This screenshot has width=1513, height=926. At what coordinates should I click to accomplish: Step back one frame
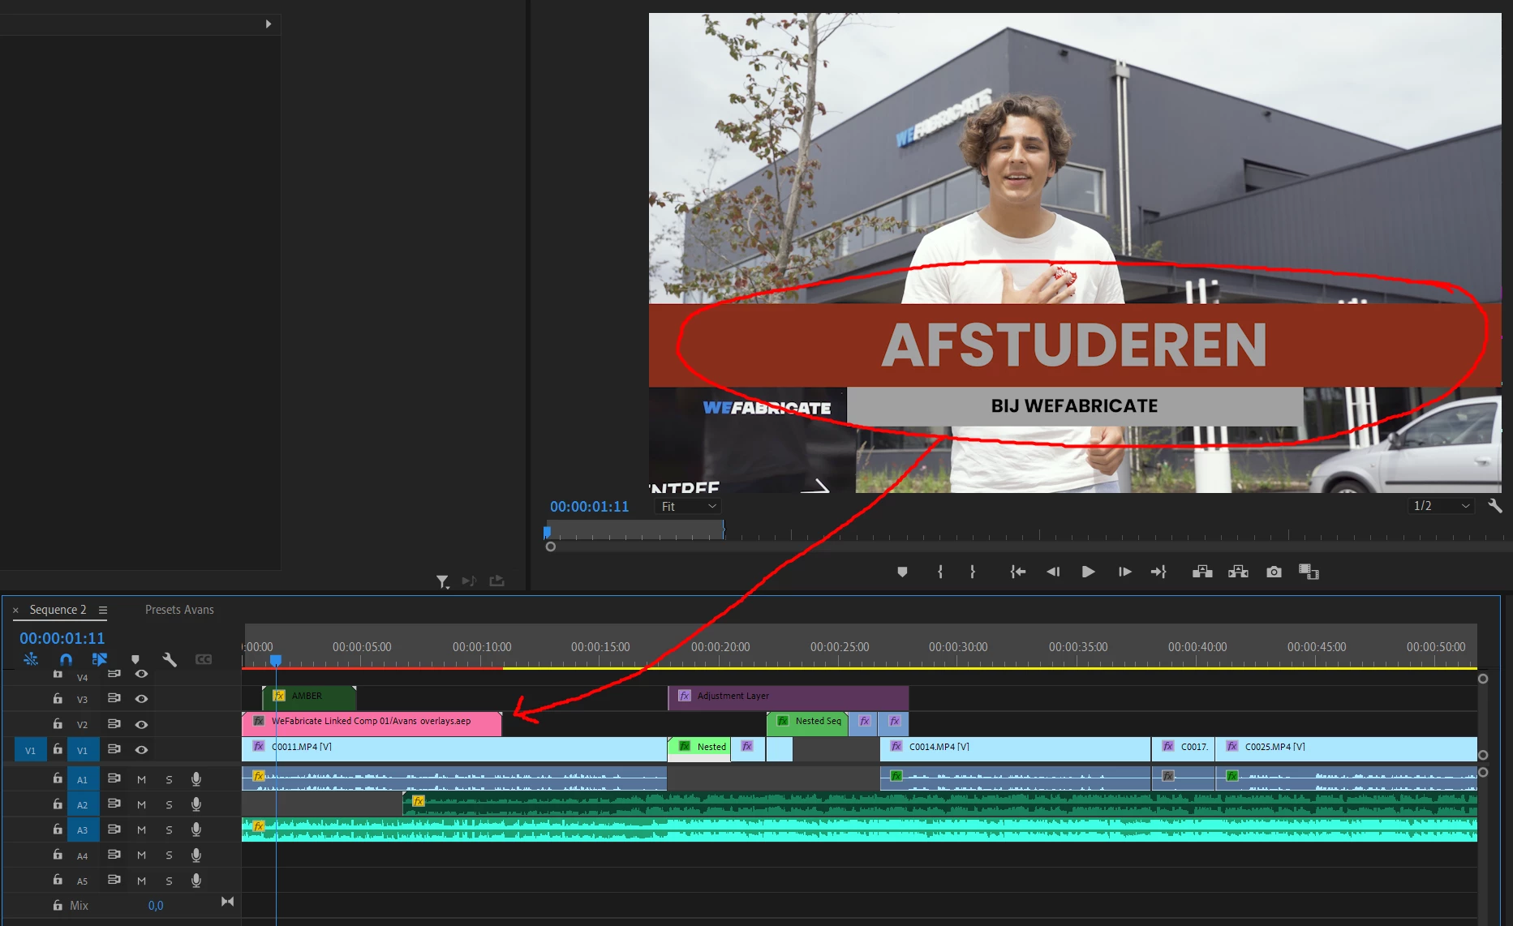click(x=1053, y=572)
